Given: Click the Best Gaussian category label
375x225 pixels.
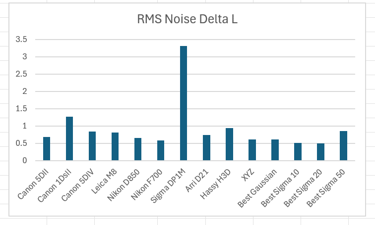Looking at the screenshot, I should click(x=257, y=188).
